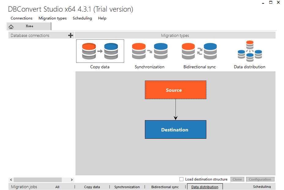Click the Migration jobs label

pyautogui.click(x=24, y=187)
